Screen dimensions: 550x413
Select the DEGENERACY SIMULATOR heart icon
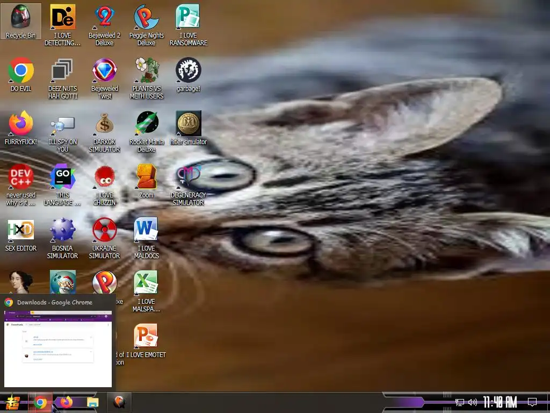[189, 185]
